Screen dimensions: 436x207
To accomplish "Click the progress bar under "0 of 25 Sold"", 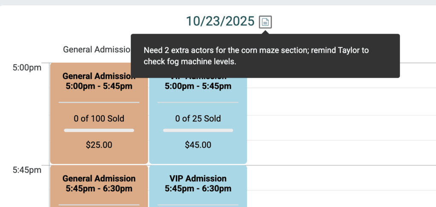I will [198, 130].
